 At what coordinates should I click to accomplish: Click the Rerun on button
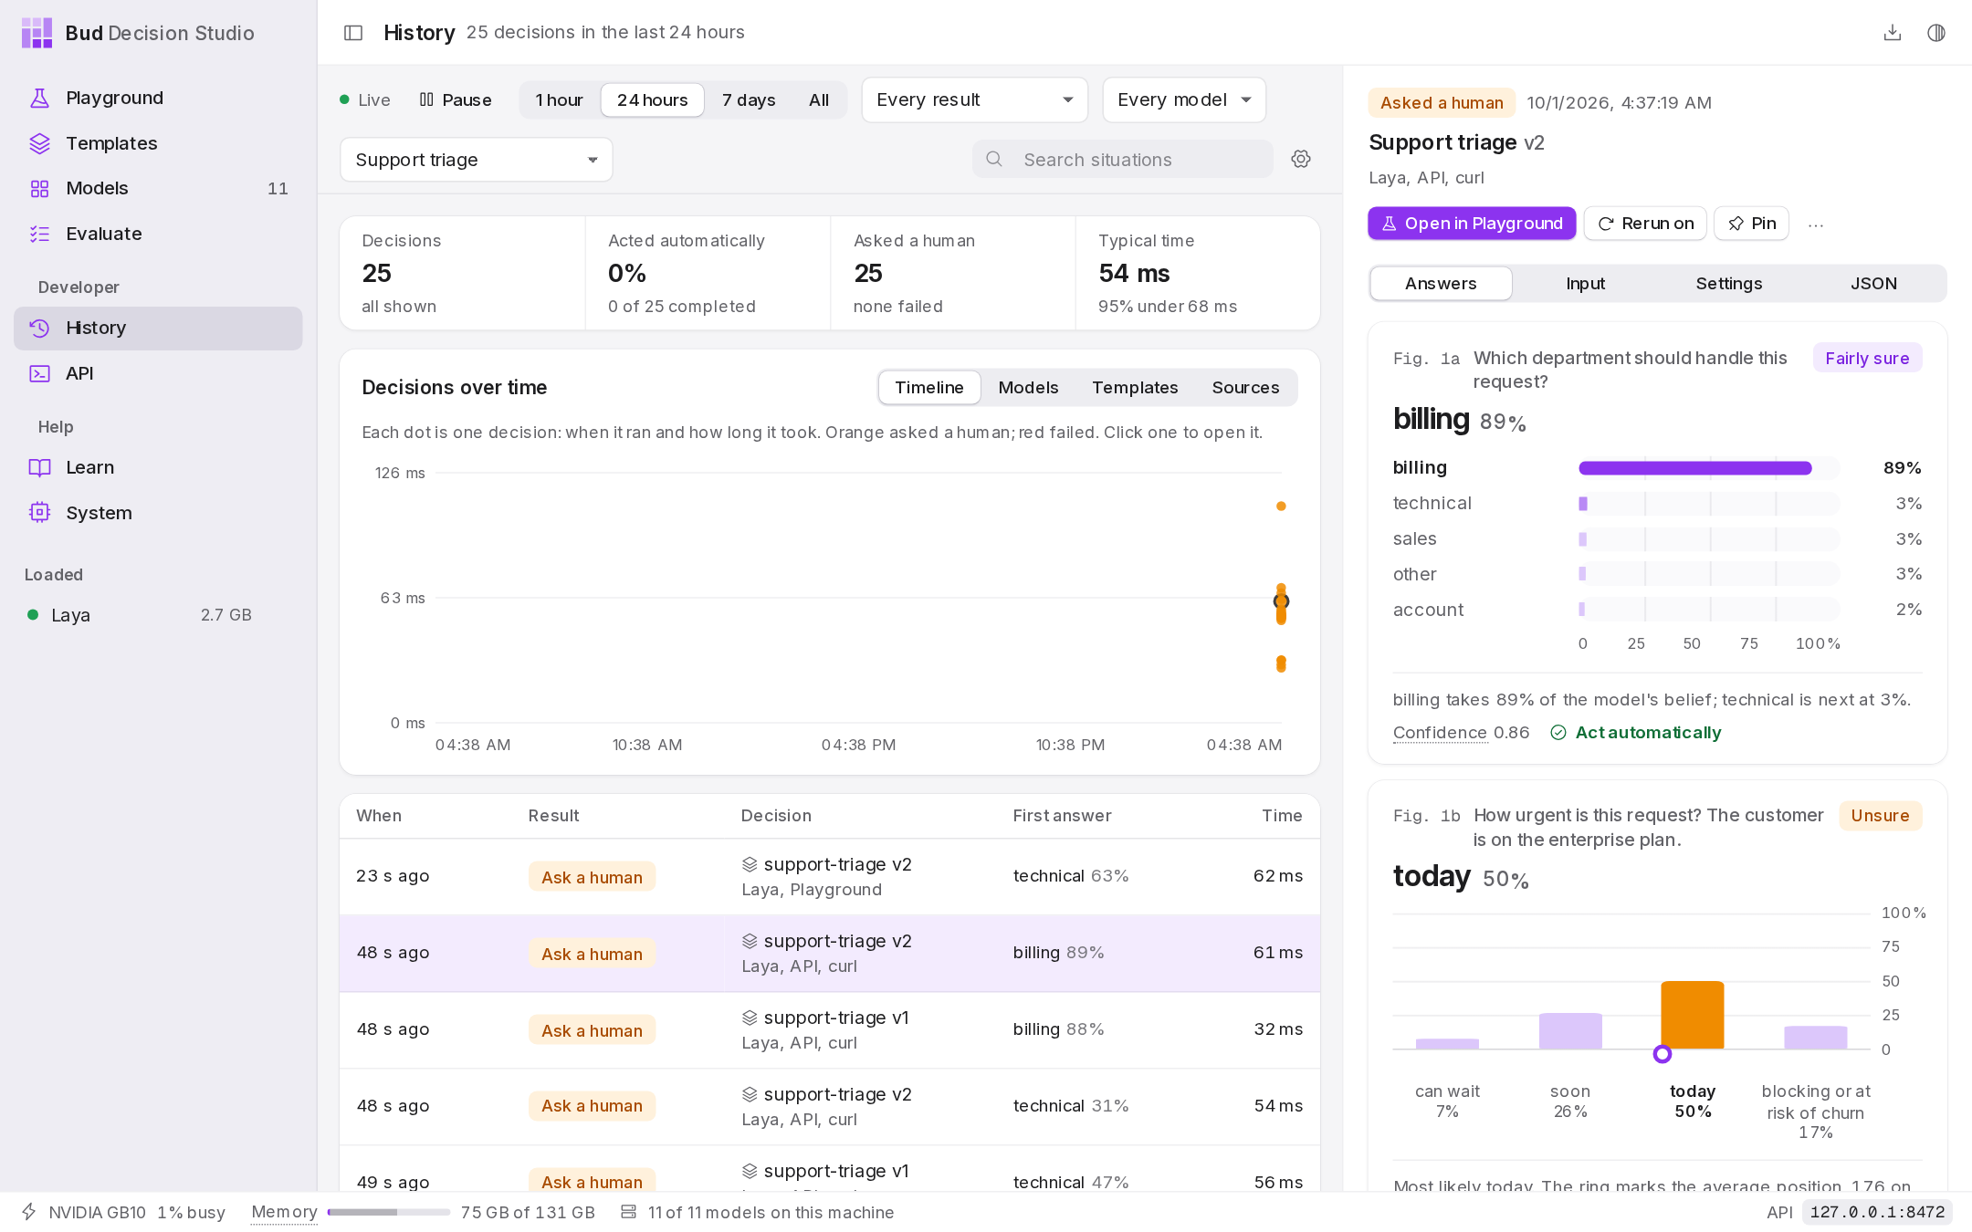click(1645, 224)
